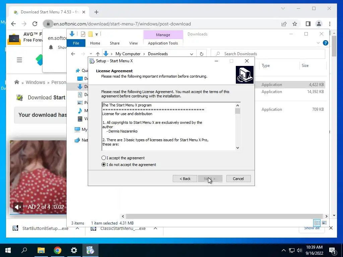Open taskbar search magnifier
The width and height of the screenshot is (343, 257).
point(24,250)
